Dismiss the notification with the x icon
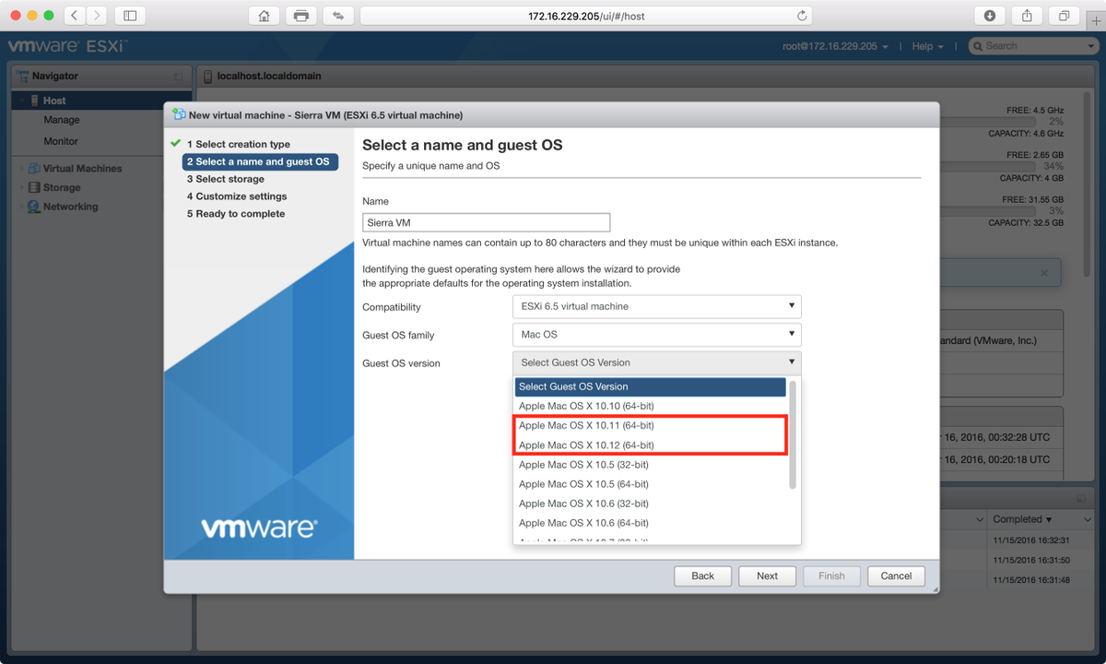This screenshot has width=1106, height=664. 1044,273
